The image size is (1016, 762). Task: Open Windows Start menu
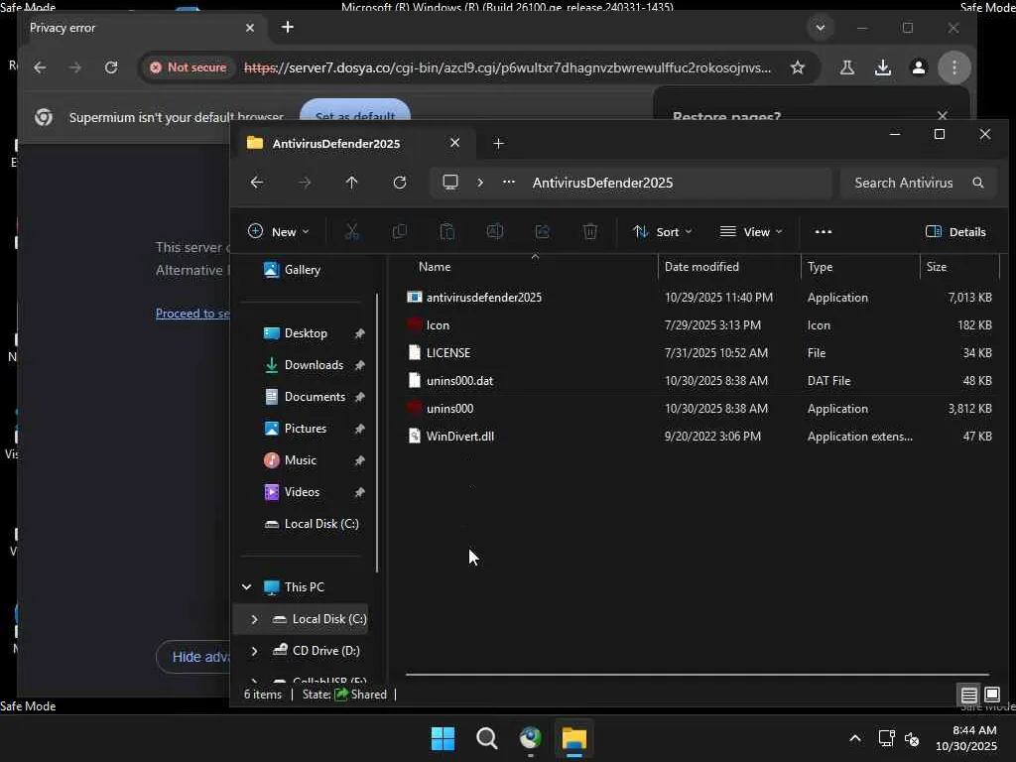coord(443,738)
